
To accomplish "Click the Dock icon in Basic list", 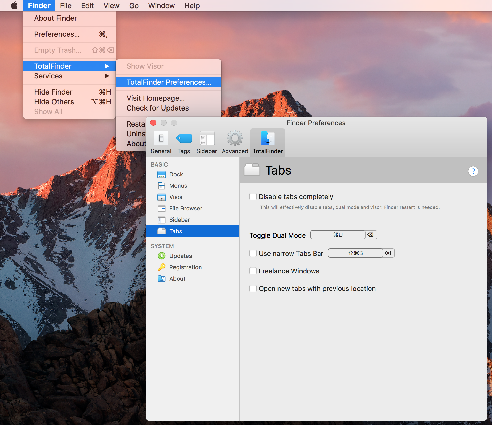I will [162, 175].
